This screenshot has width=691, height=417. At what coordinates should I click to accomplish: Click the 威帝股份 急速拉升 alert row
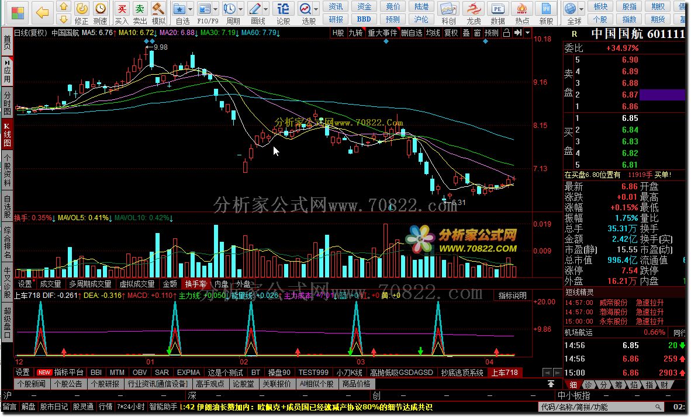[x=614, y=303]
